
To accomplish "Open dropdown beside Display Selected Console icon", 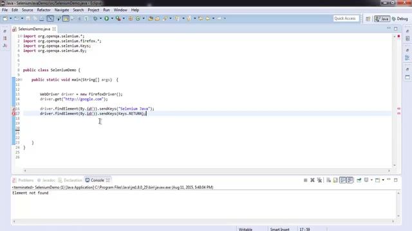I will (371, 180).
